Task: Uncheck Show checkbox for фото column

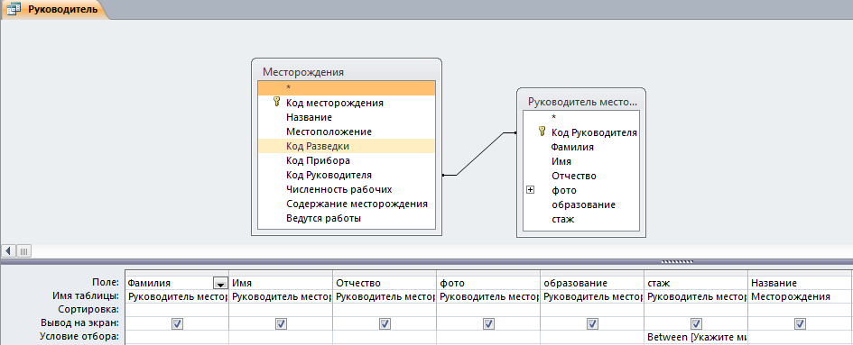Action: pyautogui.click(x=488, y=323)
